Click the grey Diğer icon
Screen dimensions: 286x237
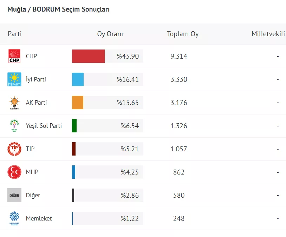coord(14,195)
